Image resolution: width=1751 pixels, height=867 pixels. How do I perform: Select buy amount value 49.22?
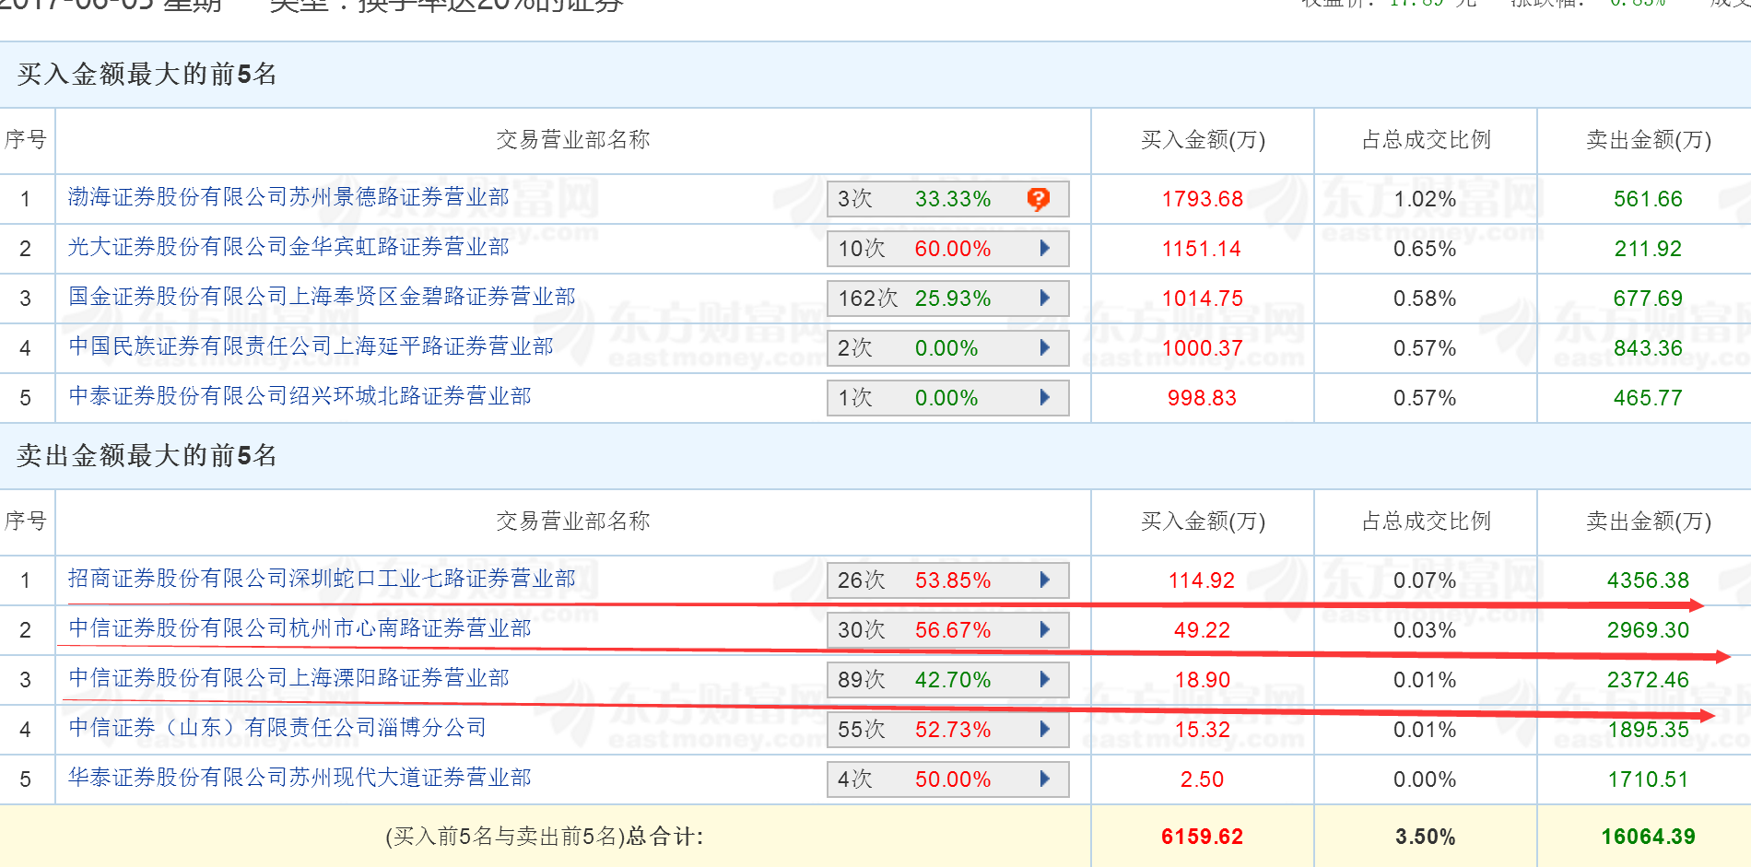1202,630
